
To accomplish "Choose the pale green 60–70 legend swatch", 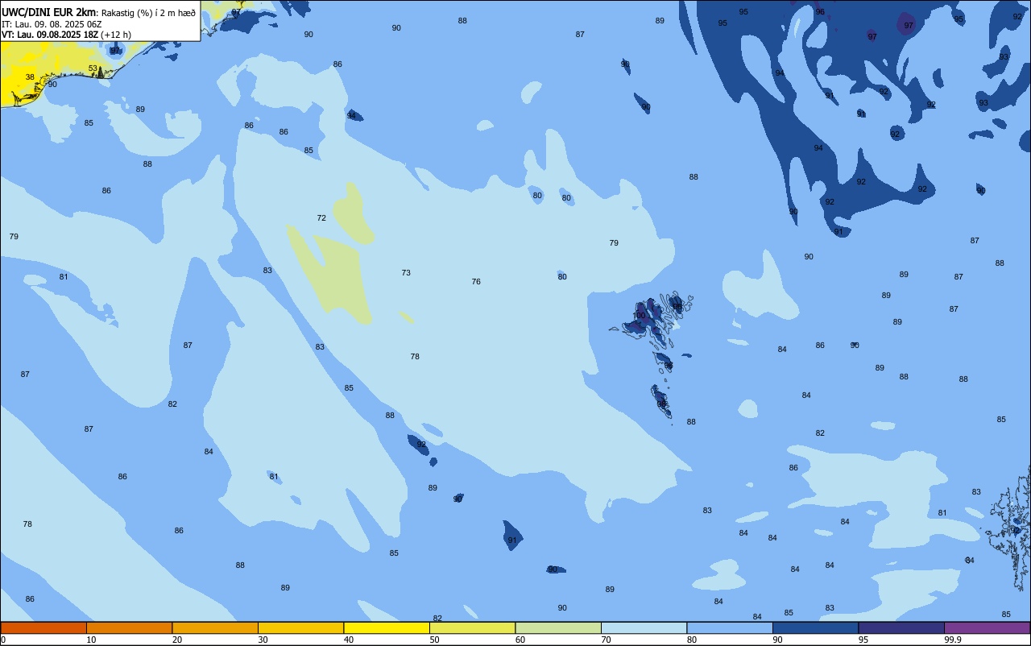I will point(558,627).
